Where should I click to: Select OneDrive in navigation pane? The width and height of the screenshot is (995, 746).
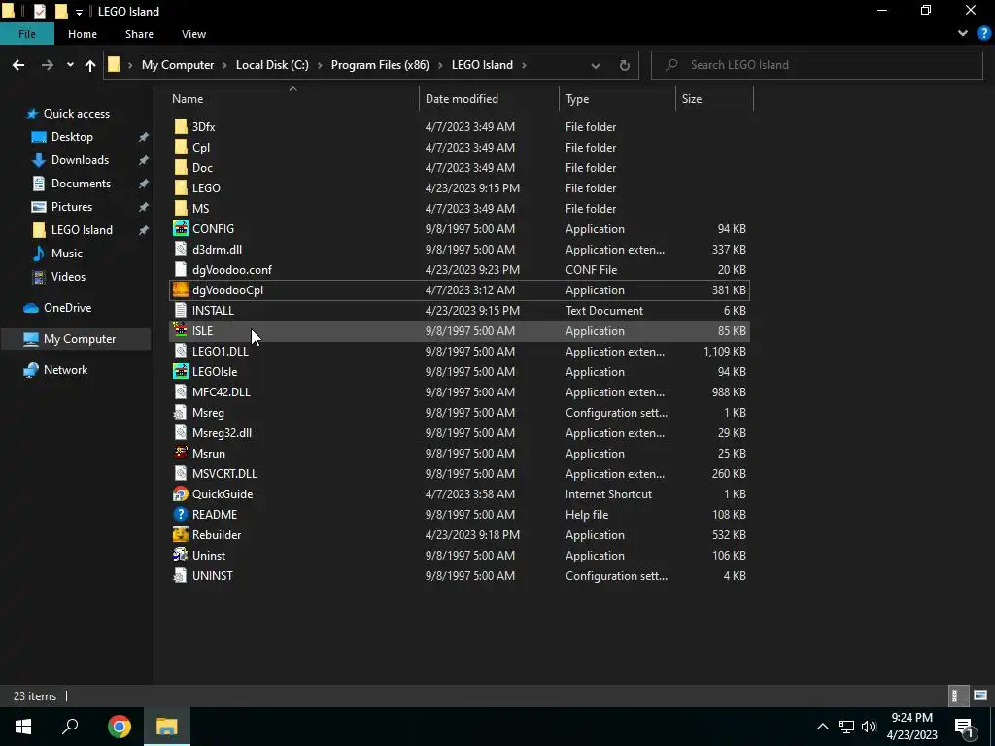click(x=67, y=308)
